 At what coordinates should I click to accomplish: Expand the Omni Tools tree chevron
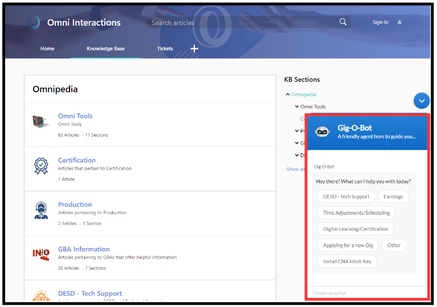point(297,107)
